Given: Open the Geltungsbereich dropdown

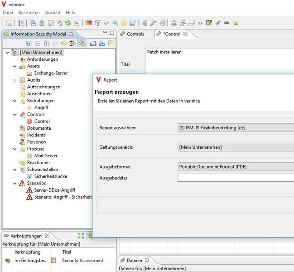Looking at the screenshot, I should point(236,147).
